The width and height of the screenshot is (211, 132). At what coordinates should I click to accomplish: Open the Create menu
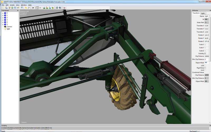(x=12, y=5)
